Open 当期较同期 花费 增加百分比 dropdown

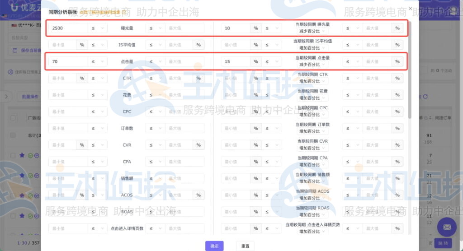(312, 98)
